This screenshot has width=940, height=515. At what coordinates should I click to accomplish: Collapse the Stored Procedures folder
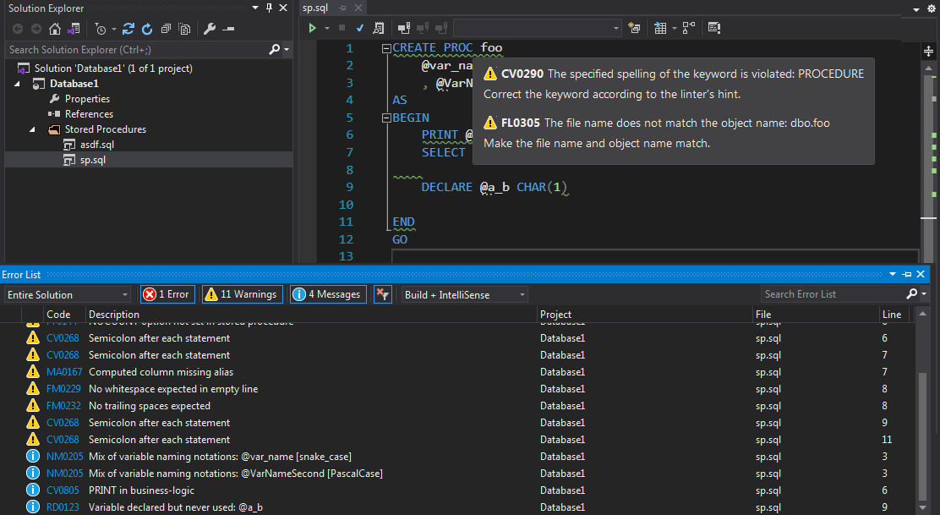click(32, 129)
